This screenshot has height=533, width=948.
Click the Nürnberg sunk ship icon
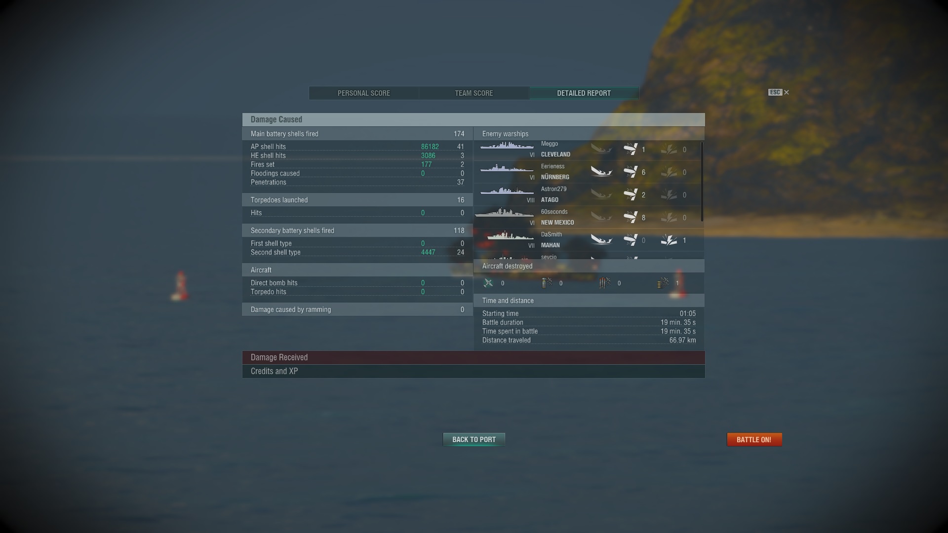(x=601, y=172)
